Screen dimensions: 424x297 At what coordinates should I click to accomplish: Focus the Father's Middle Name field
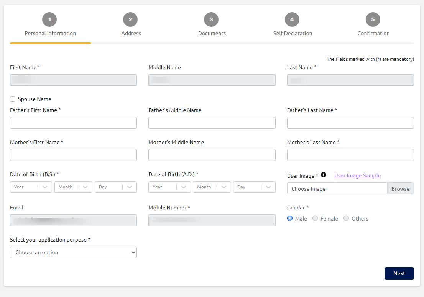[212, 123]
